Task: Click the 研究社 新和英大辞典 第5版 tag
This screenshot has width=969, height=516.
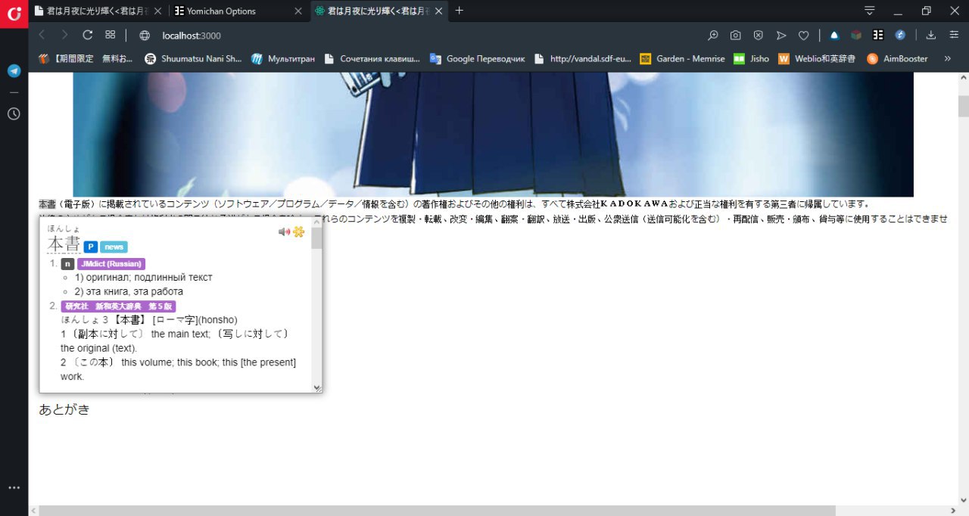Action: [x=118, y=306]
